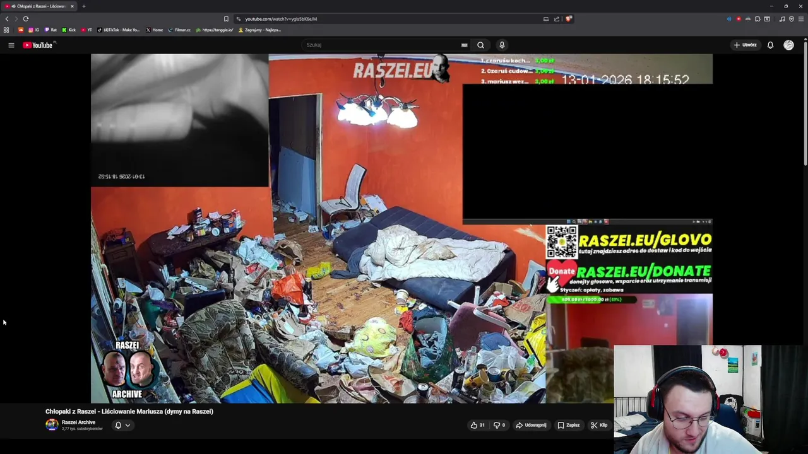Bookmark this page icon in address bar
The image size is (808, 454).
click(x=226, y=19)
